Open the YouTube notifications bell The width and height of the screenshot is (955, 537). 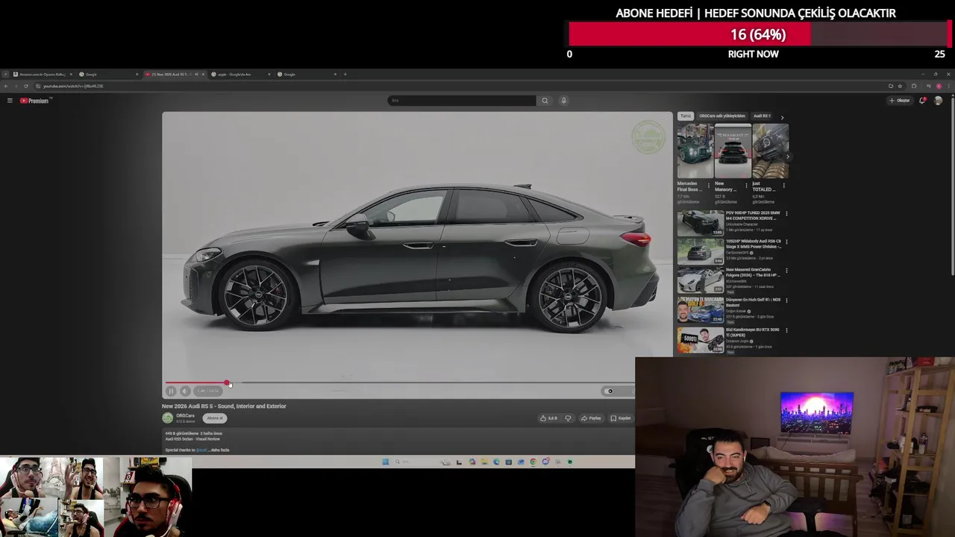click(x=922, y=101)
